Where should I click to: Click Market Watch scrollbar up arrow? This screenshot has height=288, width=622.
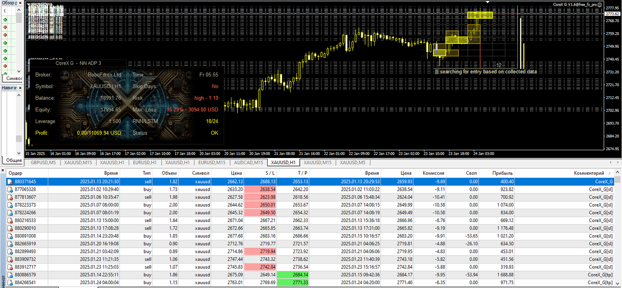pyautogui.click(x=19, y=10)
